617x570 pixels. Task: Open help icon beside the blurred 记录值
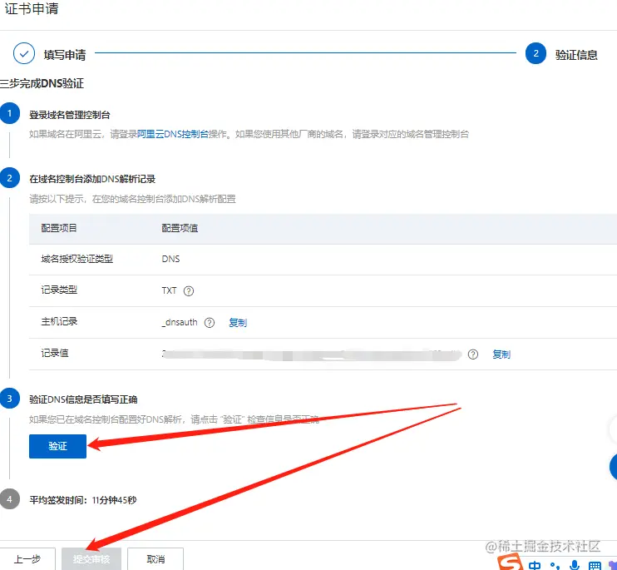(473, 354)
